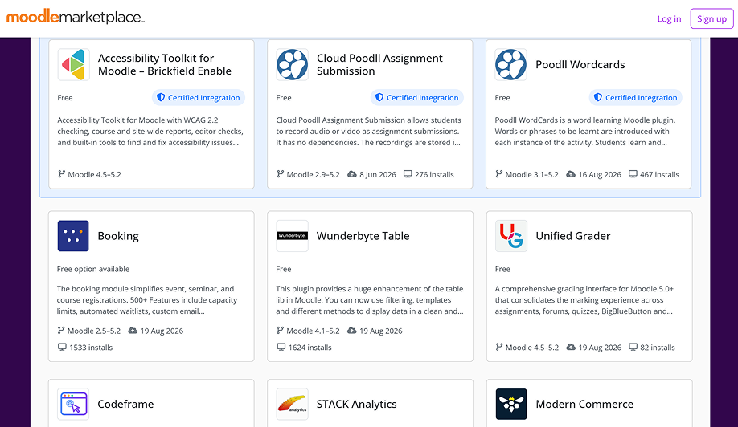Open the Booking plugin dotted icon
Image resolution: width=738 pixels, height=427 pixels.
tap(73, 236)
